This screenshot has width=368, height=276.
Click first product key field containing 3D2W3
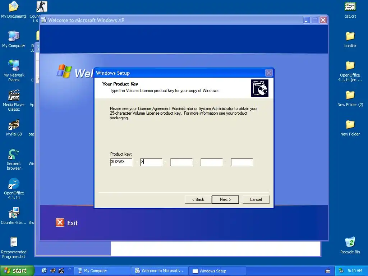(121, 162)
